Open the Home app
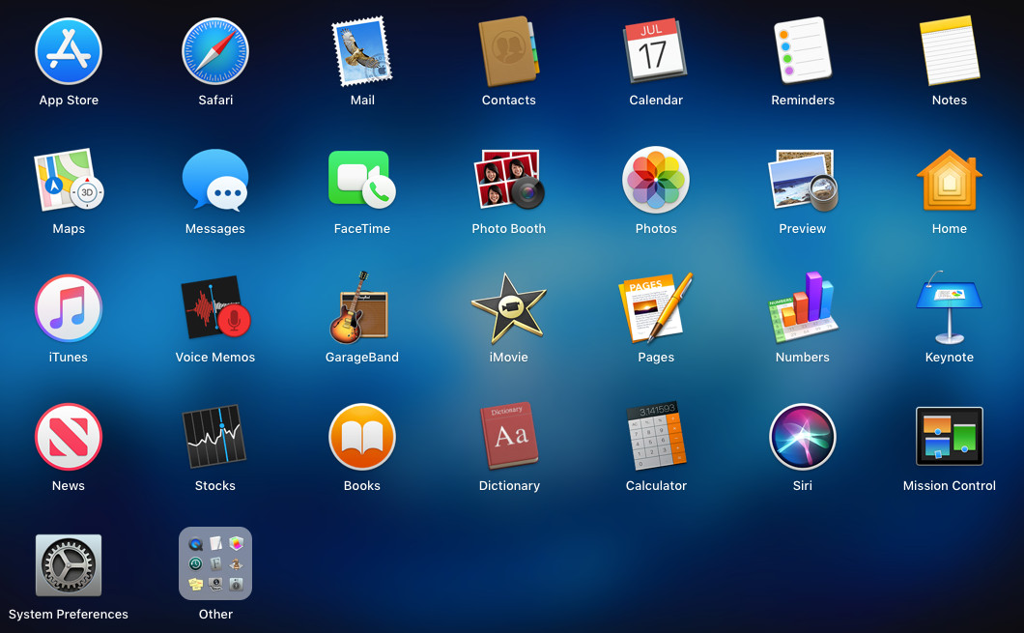The image size is (1024, 633). click(950, 180)
